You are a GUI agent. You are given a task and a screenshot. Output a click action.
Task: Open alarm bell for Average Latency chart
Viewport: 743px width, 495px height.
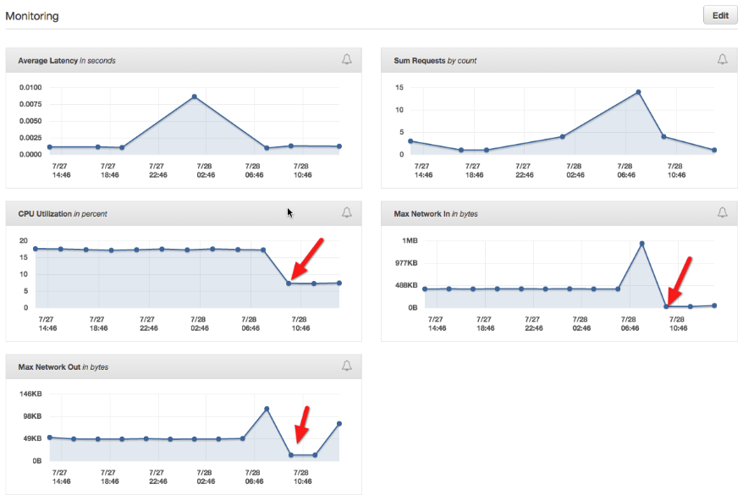(347, 59)
